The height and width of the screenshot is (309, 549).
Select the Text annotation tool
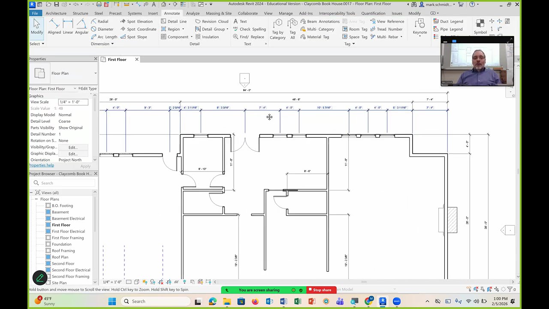(240, 21)
